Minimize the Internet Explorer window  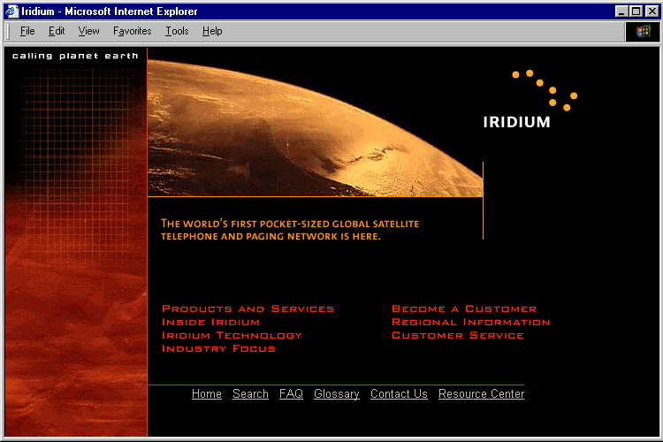click(622, 11)
